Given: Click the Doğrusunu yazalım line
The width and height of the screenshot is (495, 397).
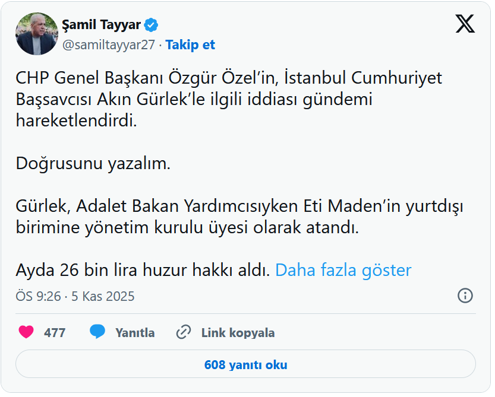Looking at the screenshot, I should point(93,164).
